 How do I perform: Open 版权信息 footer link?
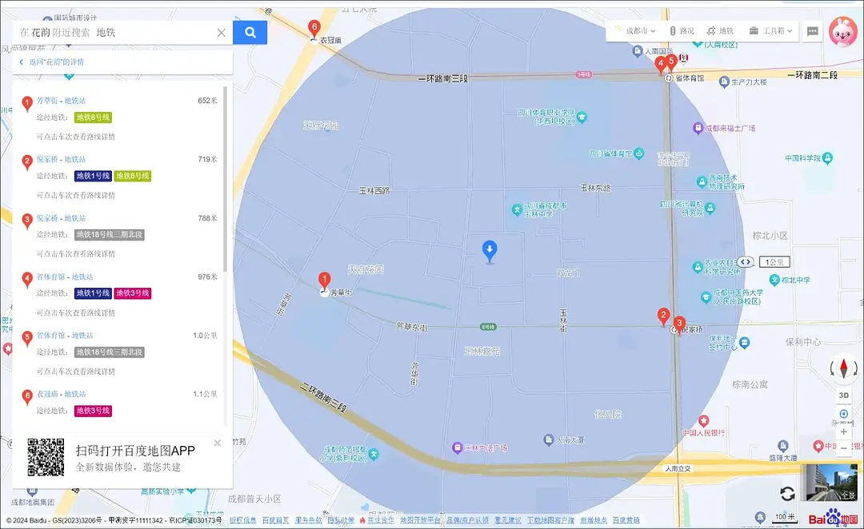[x=243, y=520]
